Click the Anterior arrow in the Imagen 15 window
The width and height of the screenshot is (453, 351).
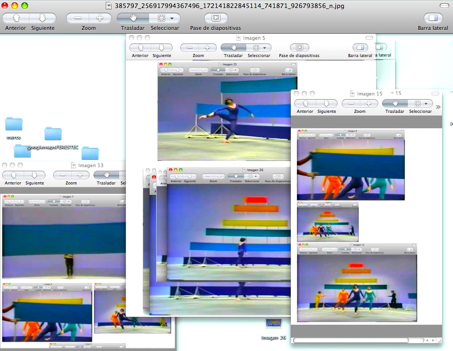305,103
